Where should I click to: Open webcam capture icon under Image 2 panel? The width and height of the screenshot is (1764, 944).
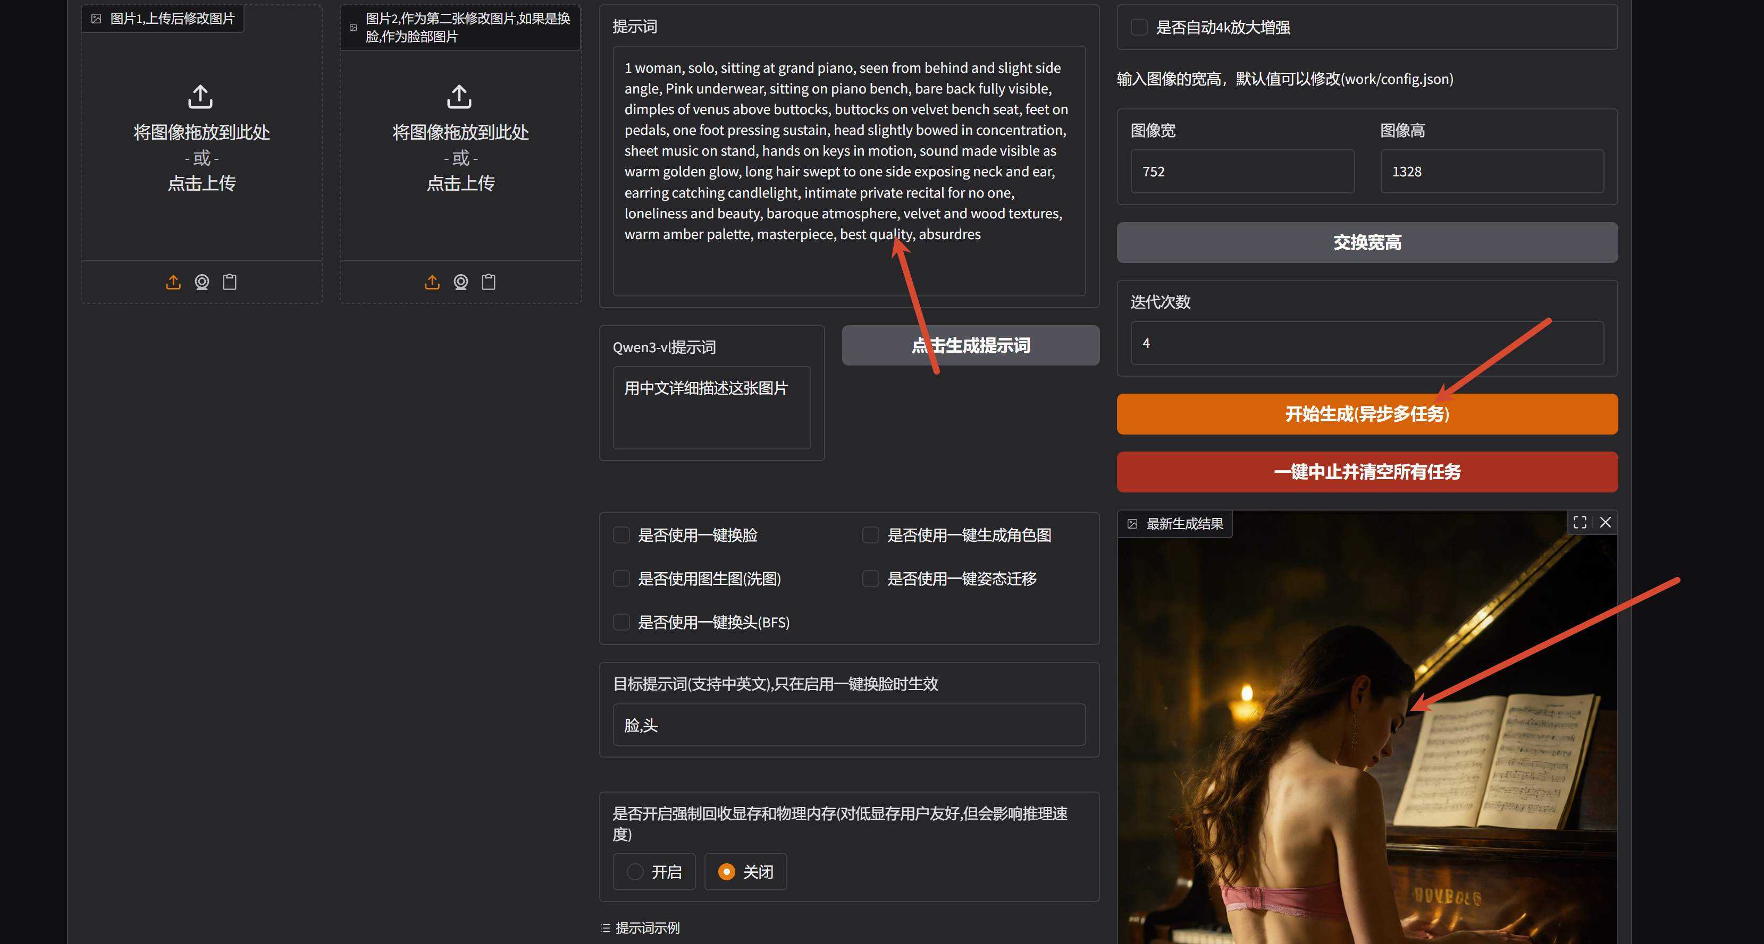pyautogui.click(x=461, y=282)
